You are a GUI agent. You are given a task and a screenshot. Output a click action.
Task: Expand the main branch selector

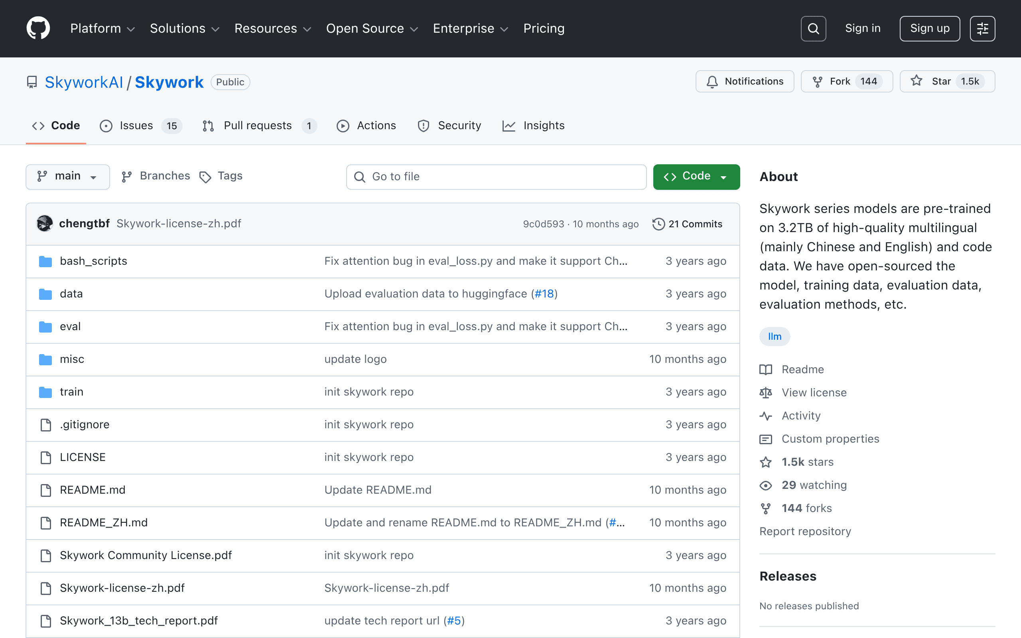point(67,176)
